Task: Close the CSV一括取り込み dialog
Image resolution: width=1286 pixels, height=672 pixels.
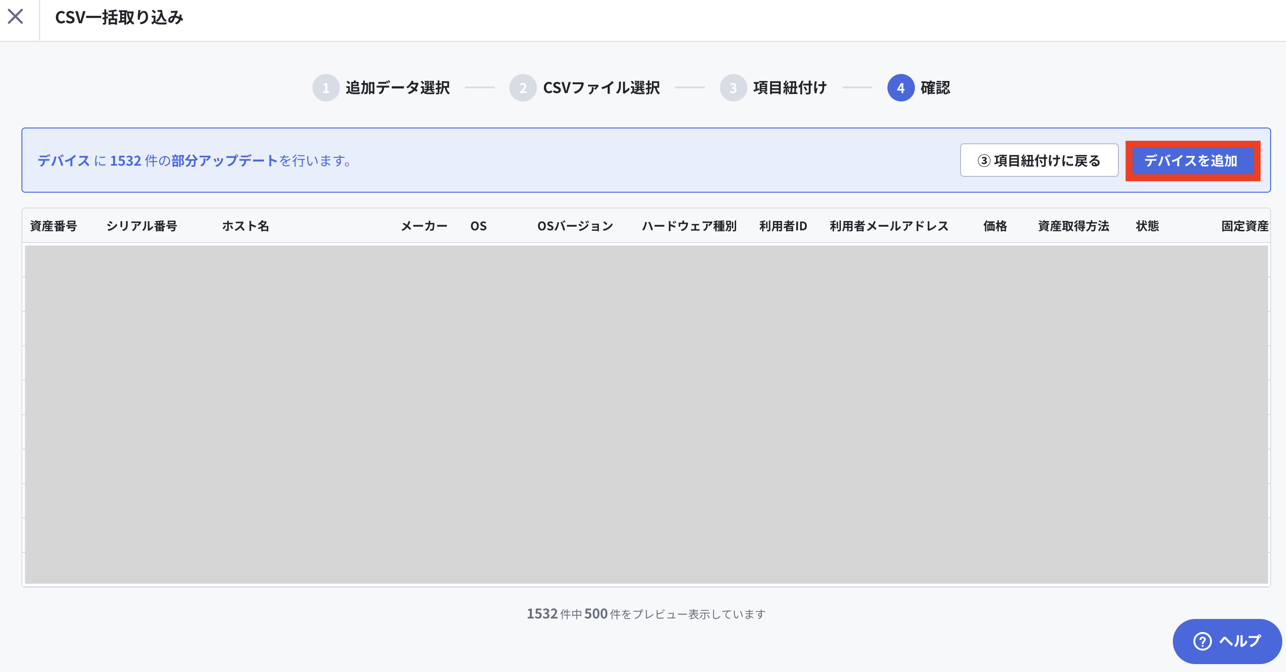Action: click(x=15, y=16)
